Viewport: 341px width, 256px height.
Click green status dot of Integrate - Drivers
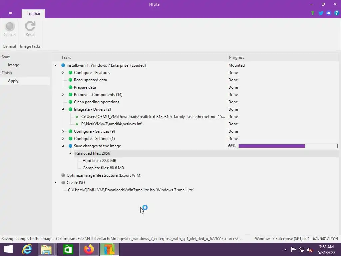coord(71,109)
